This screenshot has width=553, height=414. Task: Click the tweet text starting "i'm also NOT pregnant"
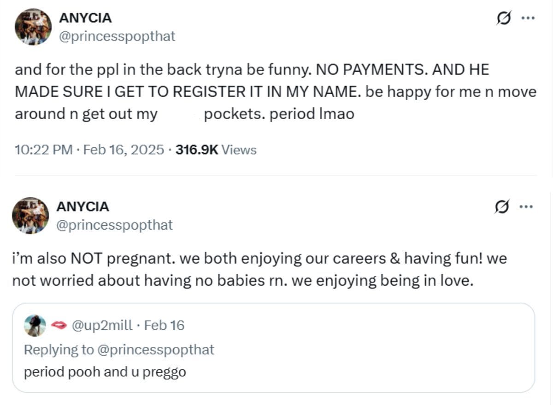pos(259,270)
